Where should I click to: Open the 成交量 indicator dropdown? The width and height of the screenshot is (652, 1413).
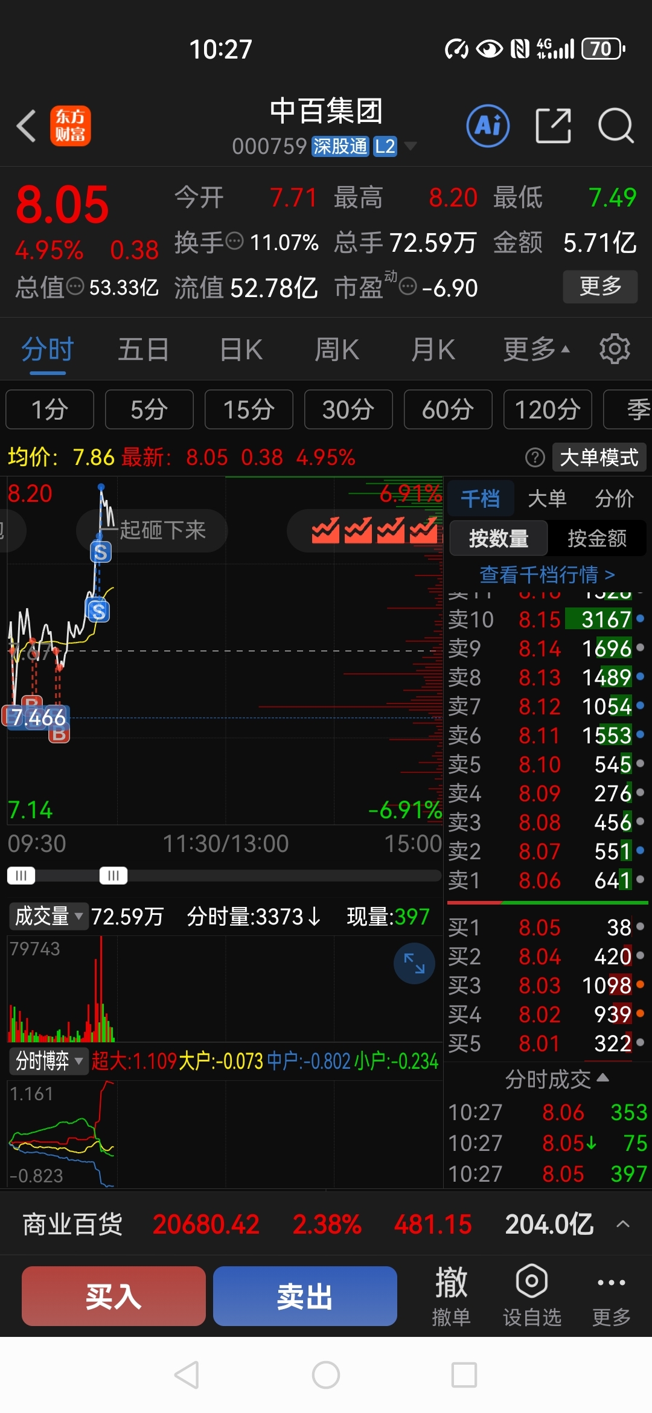[x=48, y=916]
